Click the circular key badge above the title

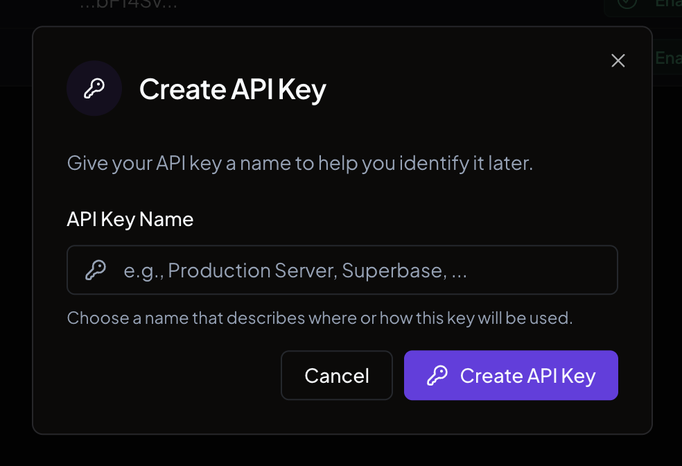(x=94, y=88)
